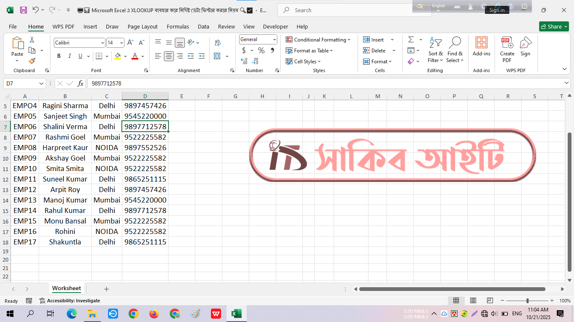Click the Insert Function fx icon
This screenshot has height=322, width=574.
tap(80, 83)
